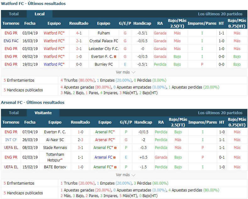The height and width of the screenshot is (199, 248).
Task: Click G/E/P column header in Arsenal table
Action: point(126,122)
